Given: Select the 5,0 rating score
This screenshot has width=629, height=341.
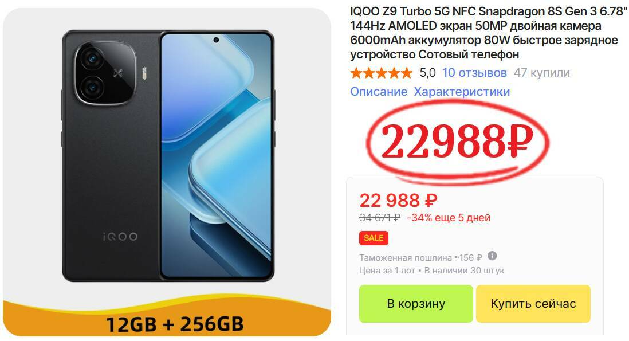Looking at the screenshot, I should [x=427, y=73].
